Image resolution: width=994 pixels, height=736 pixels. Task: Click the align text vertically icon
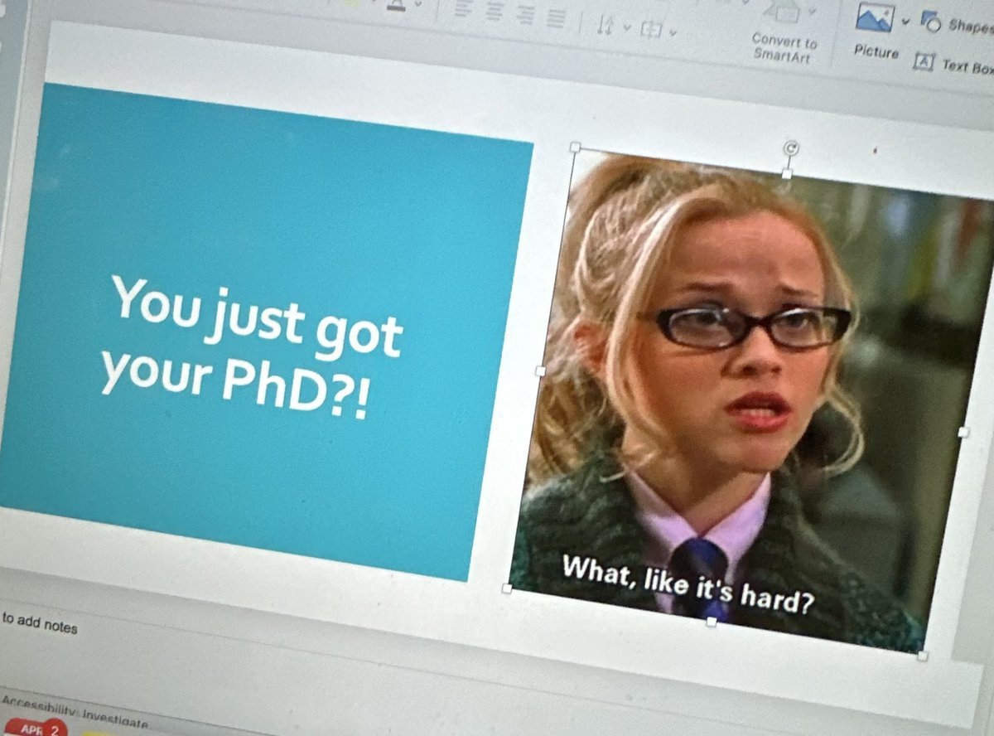[x=652, y=30]
